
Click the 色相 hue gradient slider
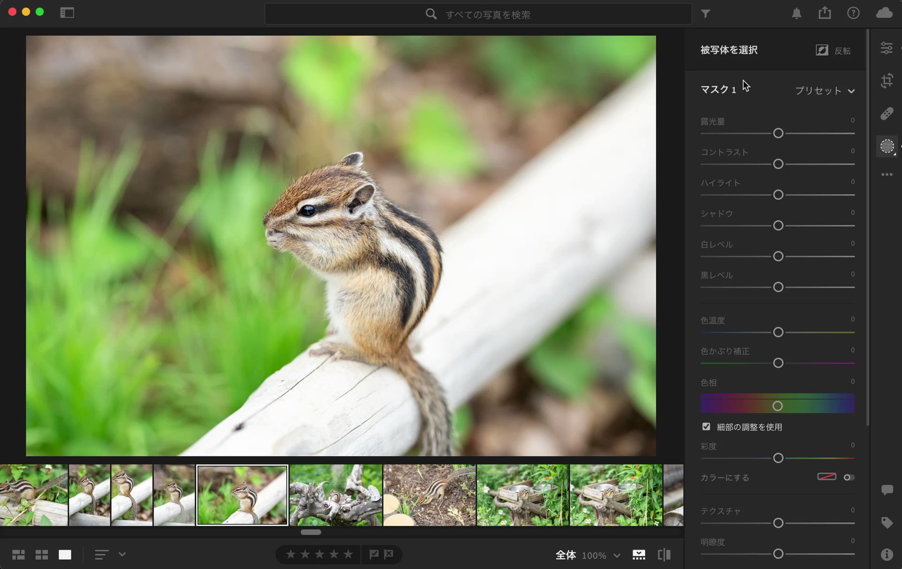pos(778,404)
